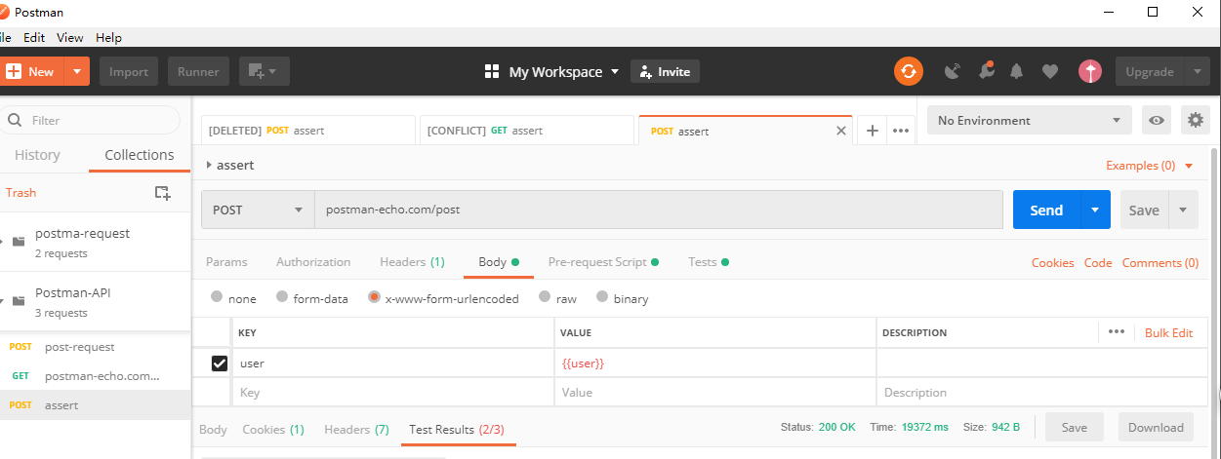Open the Authorization tab
Image resolution: width=1221 pixels, height=459 pixels.
point(313,262)
